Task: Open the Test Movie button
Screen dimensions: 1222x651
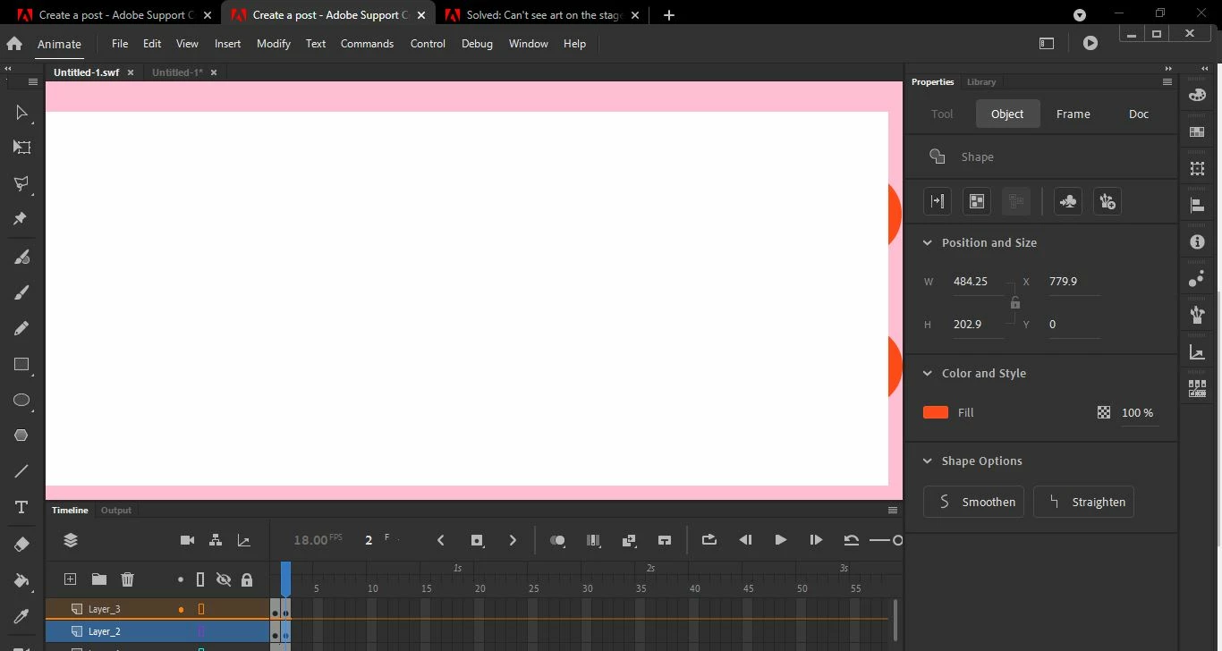Action: pos(1090,43)
